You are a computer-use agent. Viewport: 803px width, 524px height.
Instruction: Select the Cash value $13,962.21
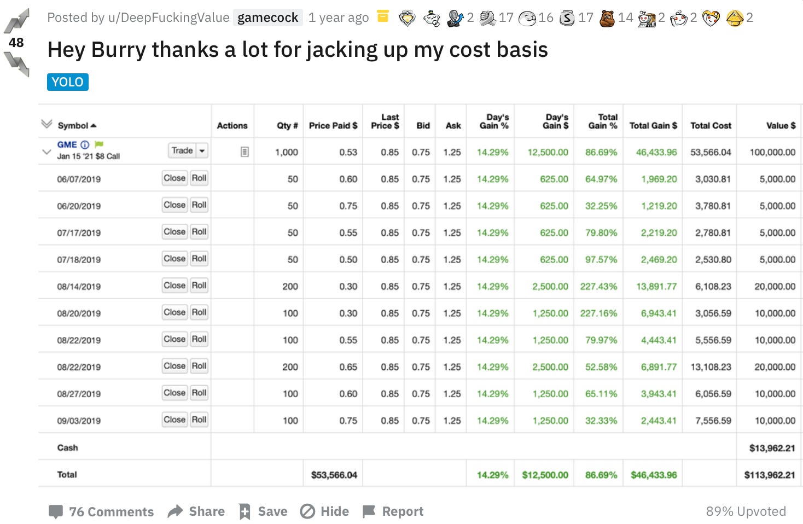pos(772,448)
